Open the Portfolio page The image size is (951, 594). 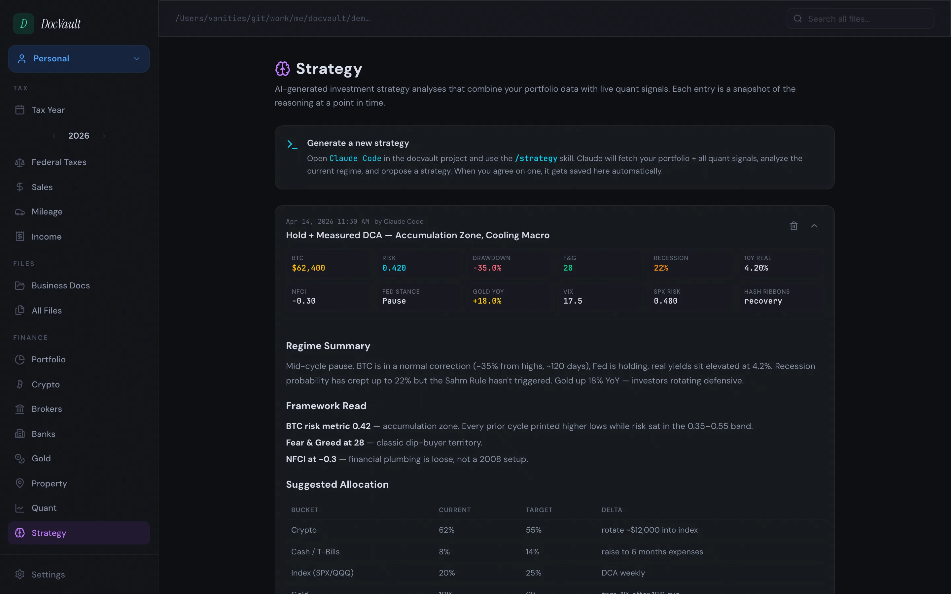click(x=79, y=359)
